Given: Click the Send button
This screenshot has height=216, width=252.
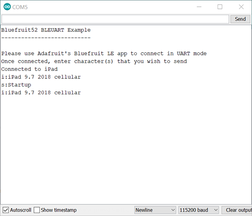Looking at the screenshot, I should point(240,19).
